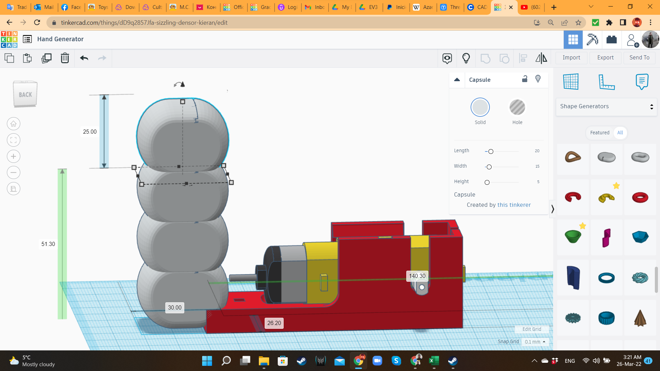660x371 pixels.
Task: Open the Notes tool
Action: pyautogui.click(x=642, y=82)
